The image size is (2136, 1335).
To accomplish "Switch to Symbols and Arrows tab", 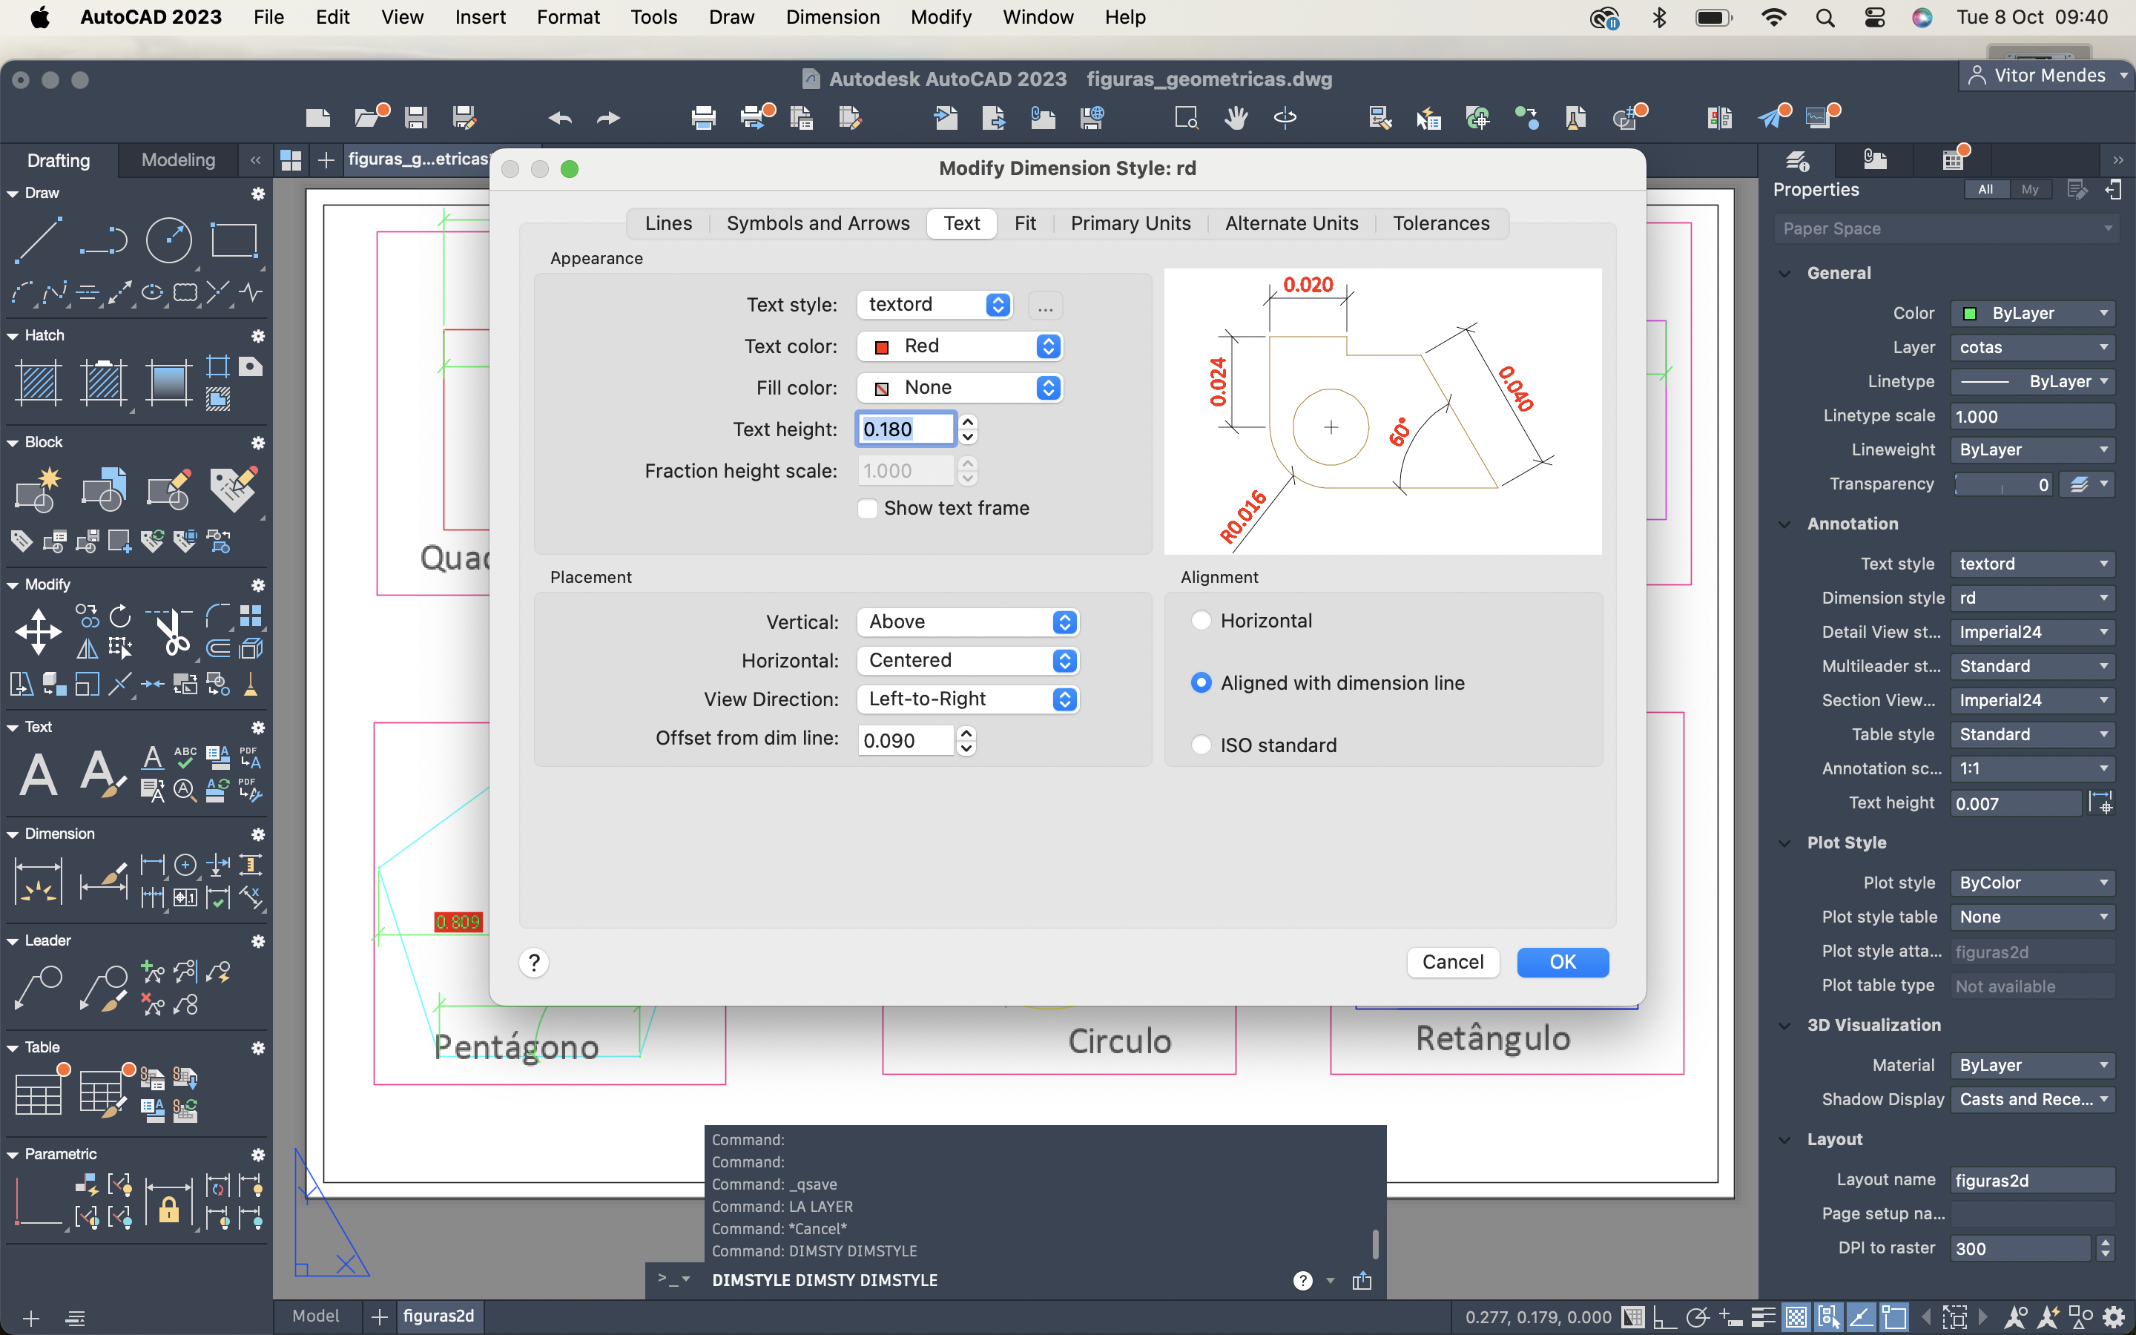I will click(818, 223).
